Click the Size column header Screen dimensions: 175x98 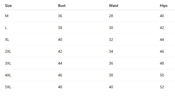point(8,6)
